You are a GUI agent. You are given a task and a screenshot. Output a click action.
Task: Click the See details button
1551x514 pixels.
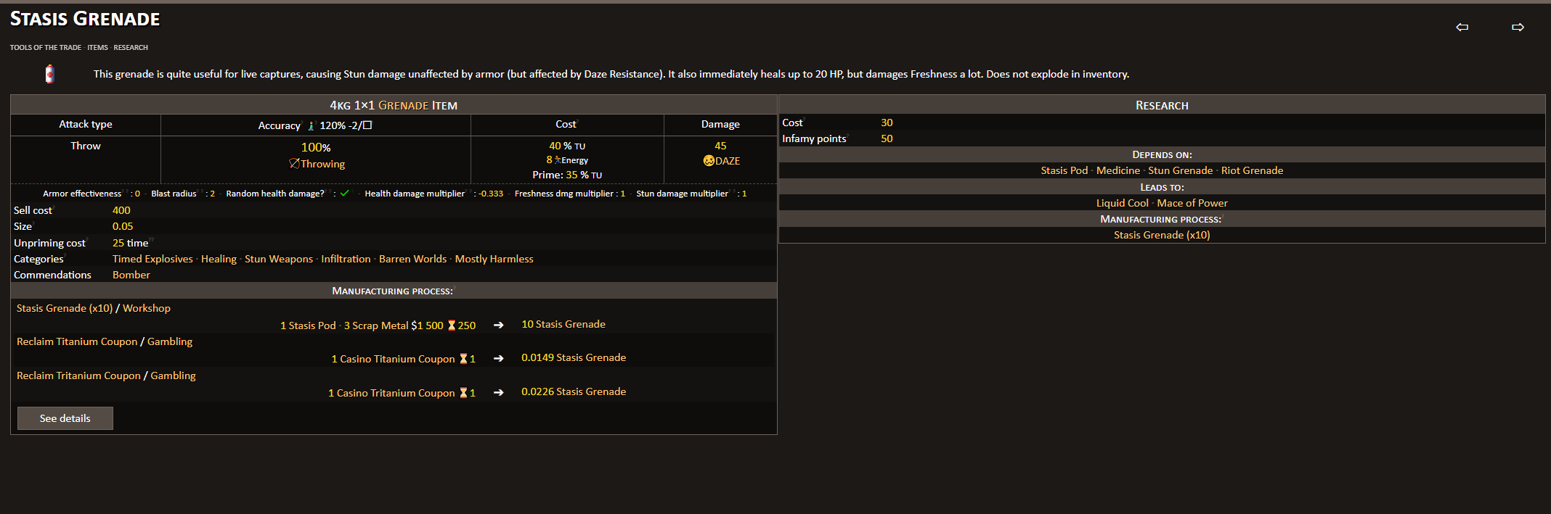pyautogui.click(x=65, y=418)
